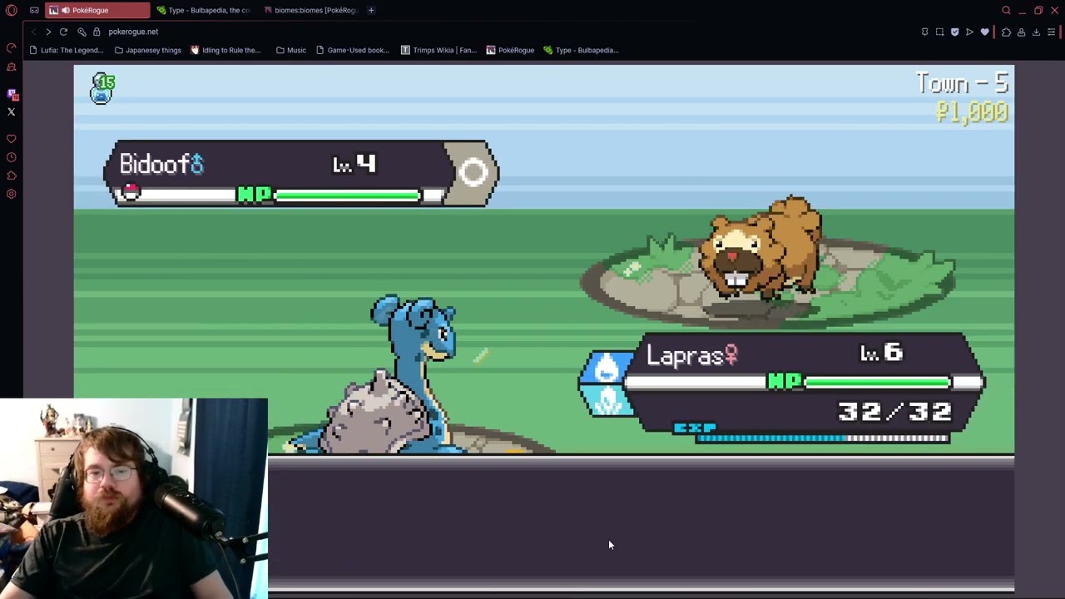Open Idling to Rule the bookmark

tap(225, 50)
